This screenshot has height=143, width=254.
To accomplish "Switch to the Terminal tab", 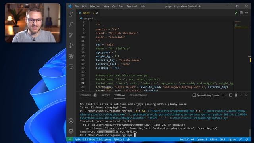I will click(x=119, y=95).
